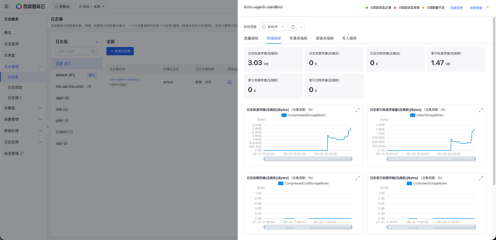
Task: Switch to the 流量指标 tab
Action: [251, 38]
